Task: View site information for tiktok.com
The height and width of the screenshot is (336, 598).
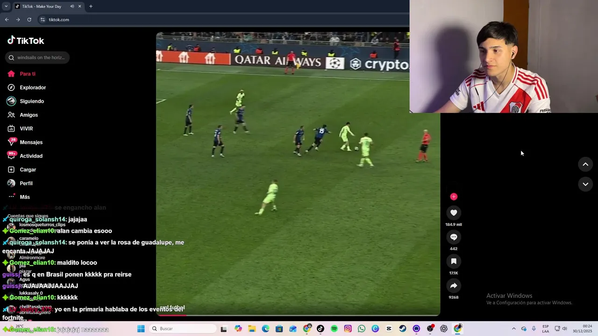Action: 43,20
